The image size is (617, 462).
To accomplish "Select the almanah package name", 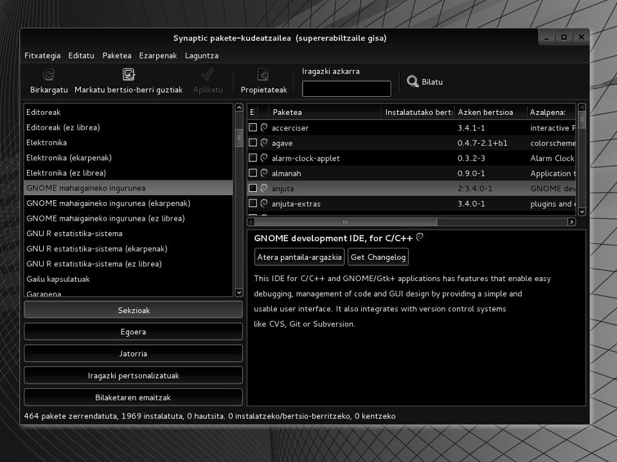I will point(287,173).
